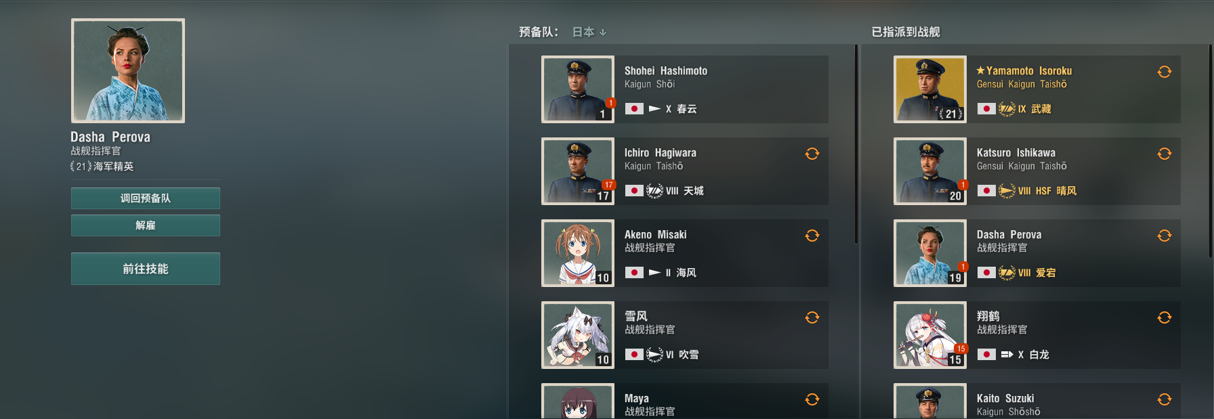The image size is (1214, 419).
Task: Click the arrow beside 日本 filter
Action: click(x=603, y=32)
